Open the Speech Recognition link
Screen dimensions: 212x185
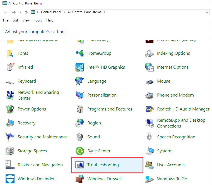click(176, 137)
